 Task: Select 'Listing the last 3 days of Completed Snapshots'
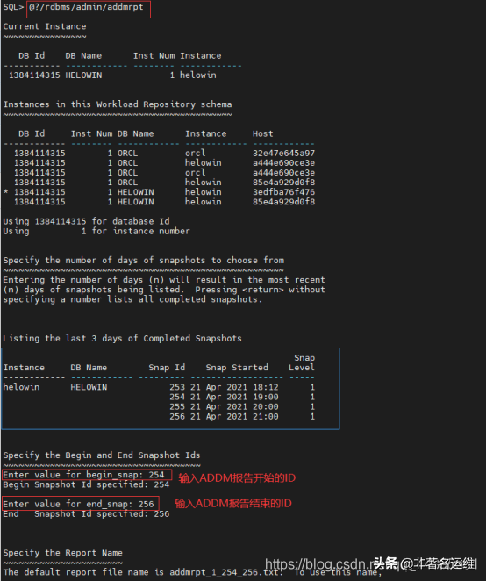[122, 338]
